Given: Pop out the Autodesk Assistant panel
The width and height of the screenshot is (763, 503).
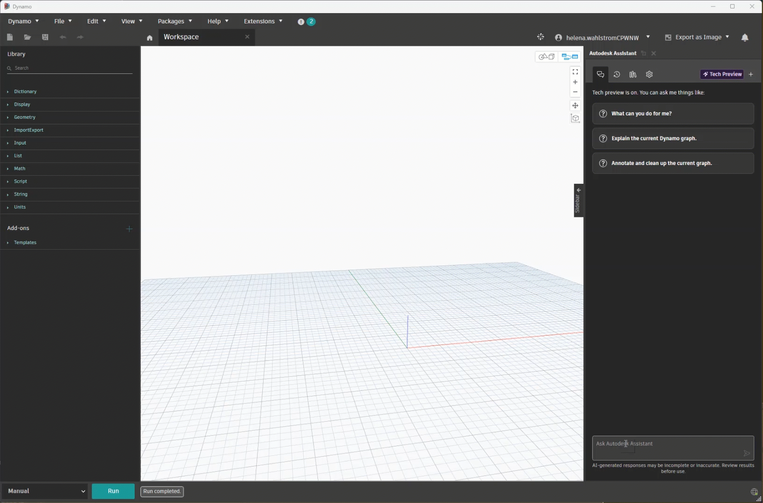Looking at the screenshot, I should click(644, 53).
